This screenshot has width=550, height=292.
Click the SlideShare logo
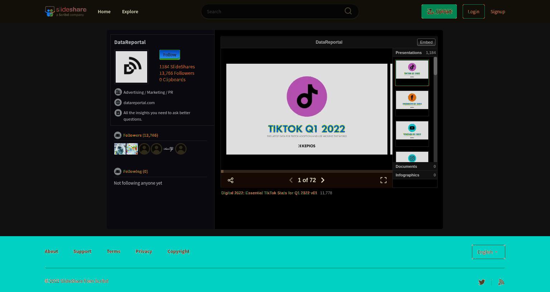point(66,11)
